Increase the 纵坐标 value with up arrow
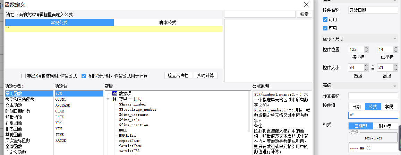The height and width of the screenshot is (155, 401). [x=395, y=48]
